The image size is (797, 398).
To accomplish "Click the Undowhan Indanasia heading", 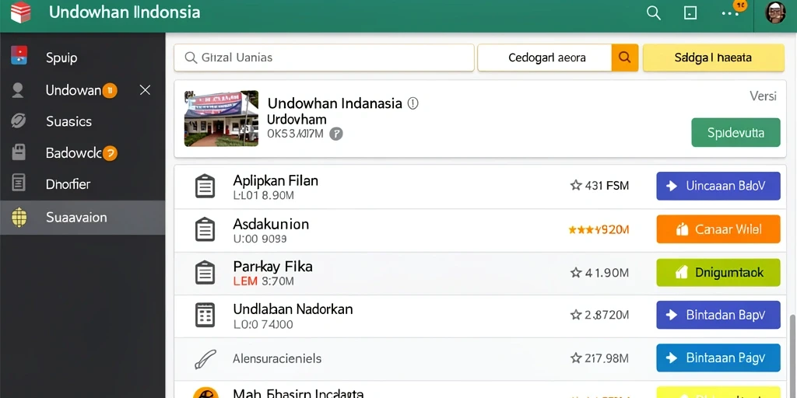I will [x=335, y=103].
